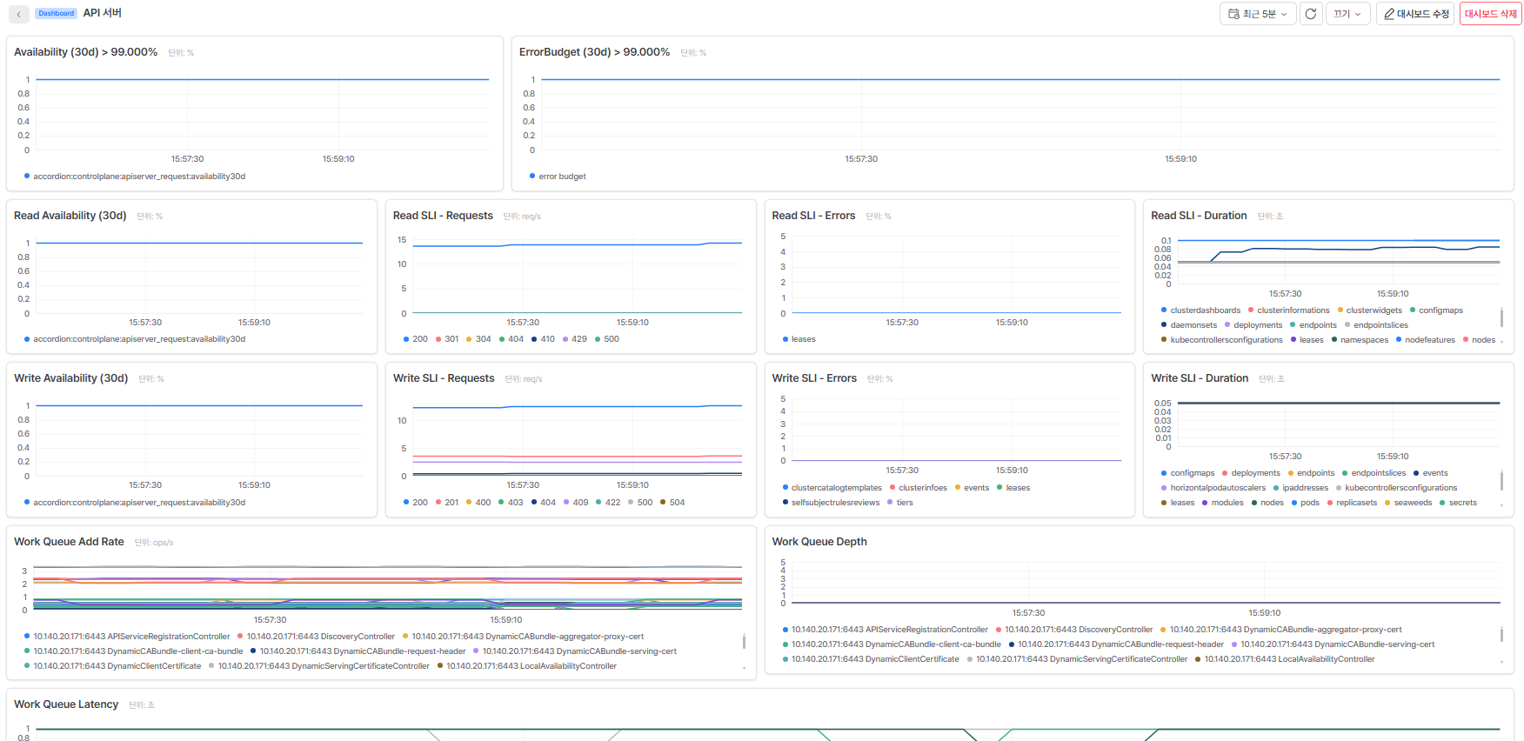Toggle the 200 series in Read SLI - Requests
The height and width of the screenshot is (741, 1524).
(x=416, y=339)
